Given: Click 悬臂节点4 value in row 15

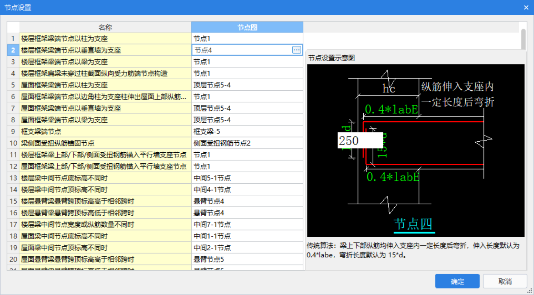Looking at the screenshot, I should (247, 201).
